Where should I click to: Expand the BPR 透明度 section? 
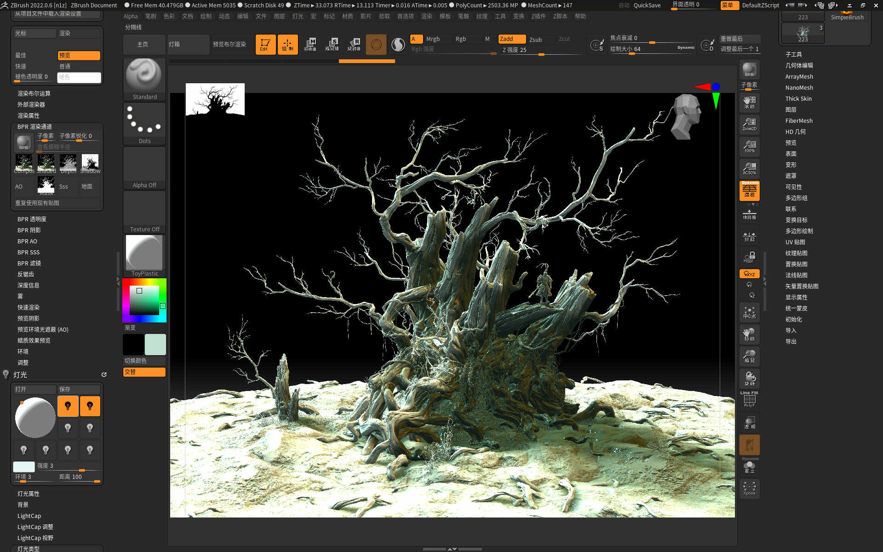click(x=32, y=219)
